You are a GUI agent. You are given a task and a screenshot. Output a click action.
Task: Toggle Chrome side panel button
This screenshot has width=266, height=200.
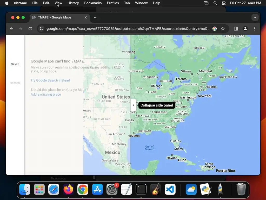[236, 29]
